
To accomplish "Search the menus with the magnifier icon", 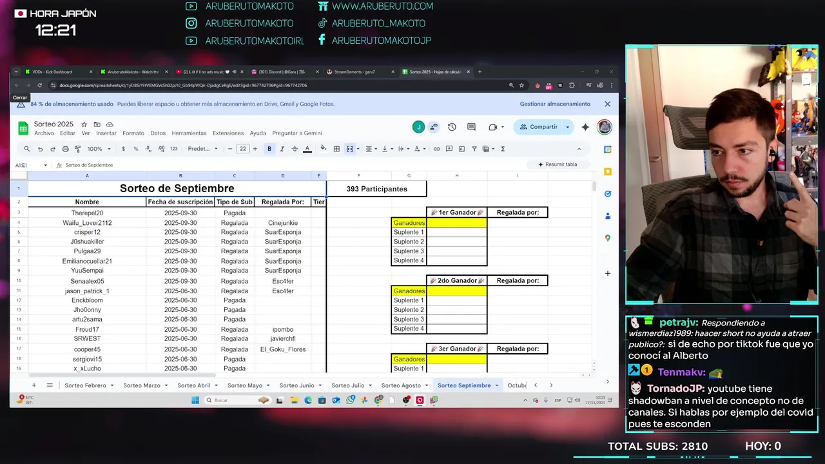I will 26,149.
